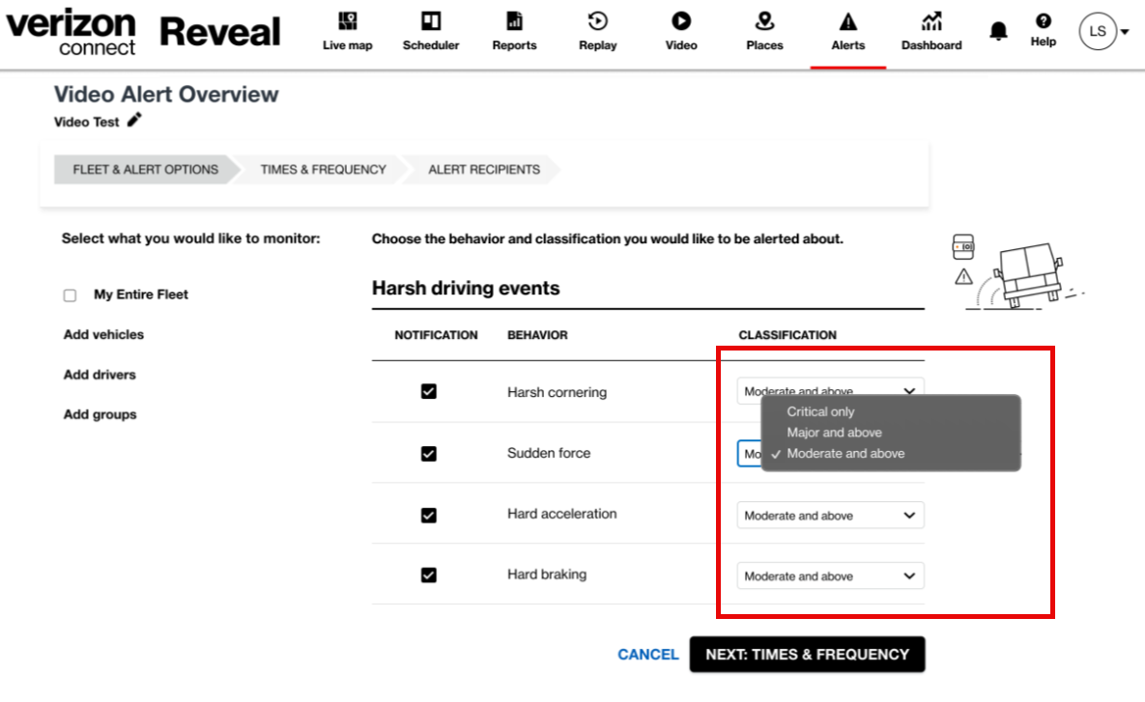Click the Behavior column header
The height and width of the screenshot is (702, 1145).
tap(537, 335)
